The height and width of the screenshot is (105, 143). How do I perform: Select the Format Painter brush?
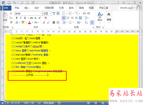click(11, 22)
